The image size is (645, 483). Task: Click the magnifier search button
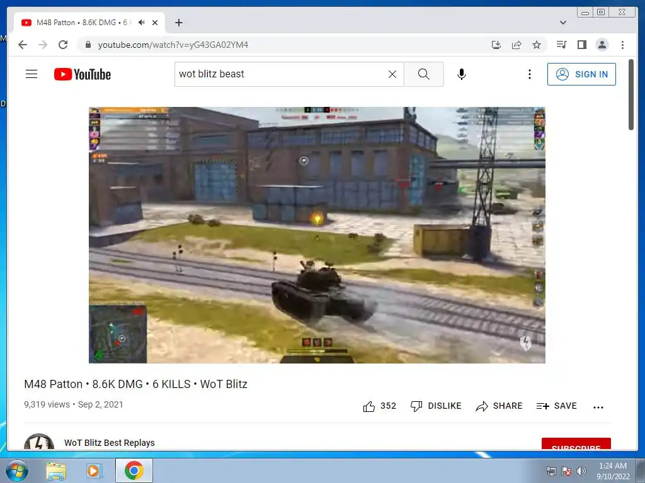point(424,74)
